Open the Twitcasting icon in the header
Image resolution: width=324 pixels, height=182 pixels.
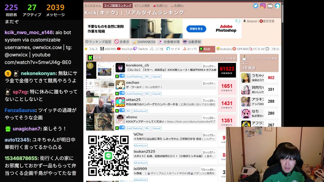[x=277, y=6]
